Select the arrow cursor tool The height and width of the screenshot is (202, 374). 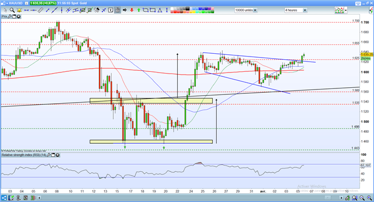(5, 10)
